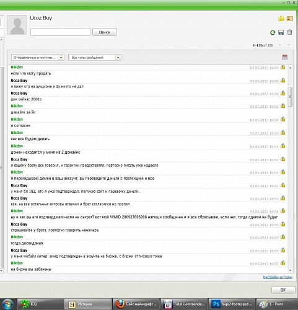
Task: Click the message containing the WMID number
Action: 144,217
